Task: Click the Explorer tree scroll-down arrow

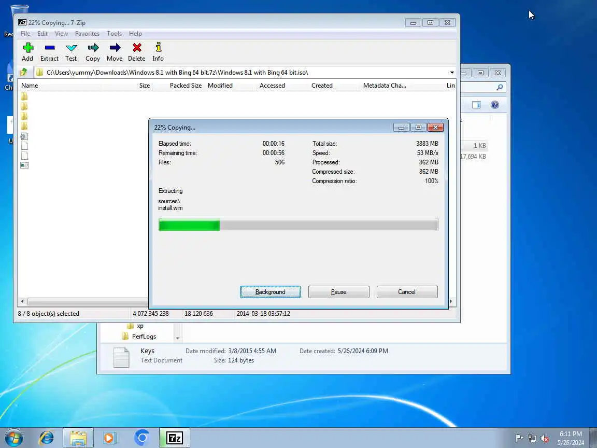Action: tap(178, 338)
